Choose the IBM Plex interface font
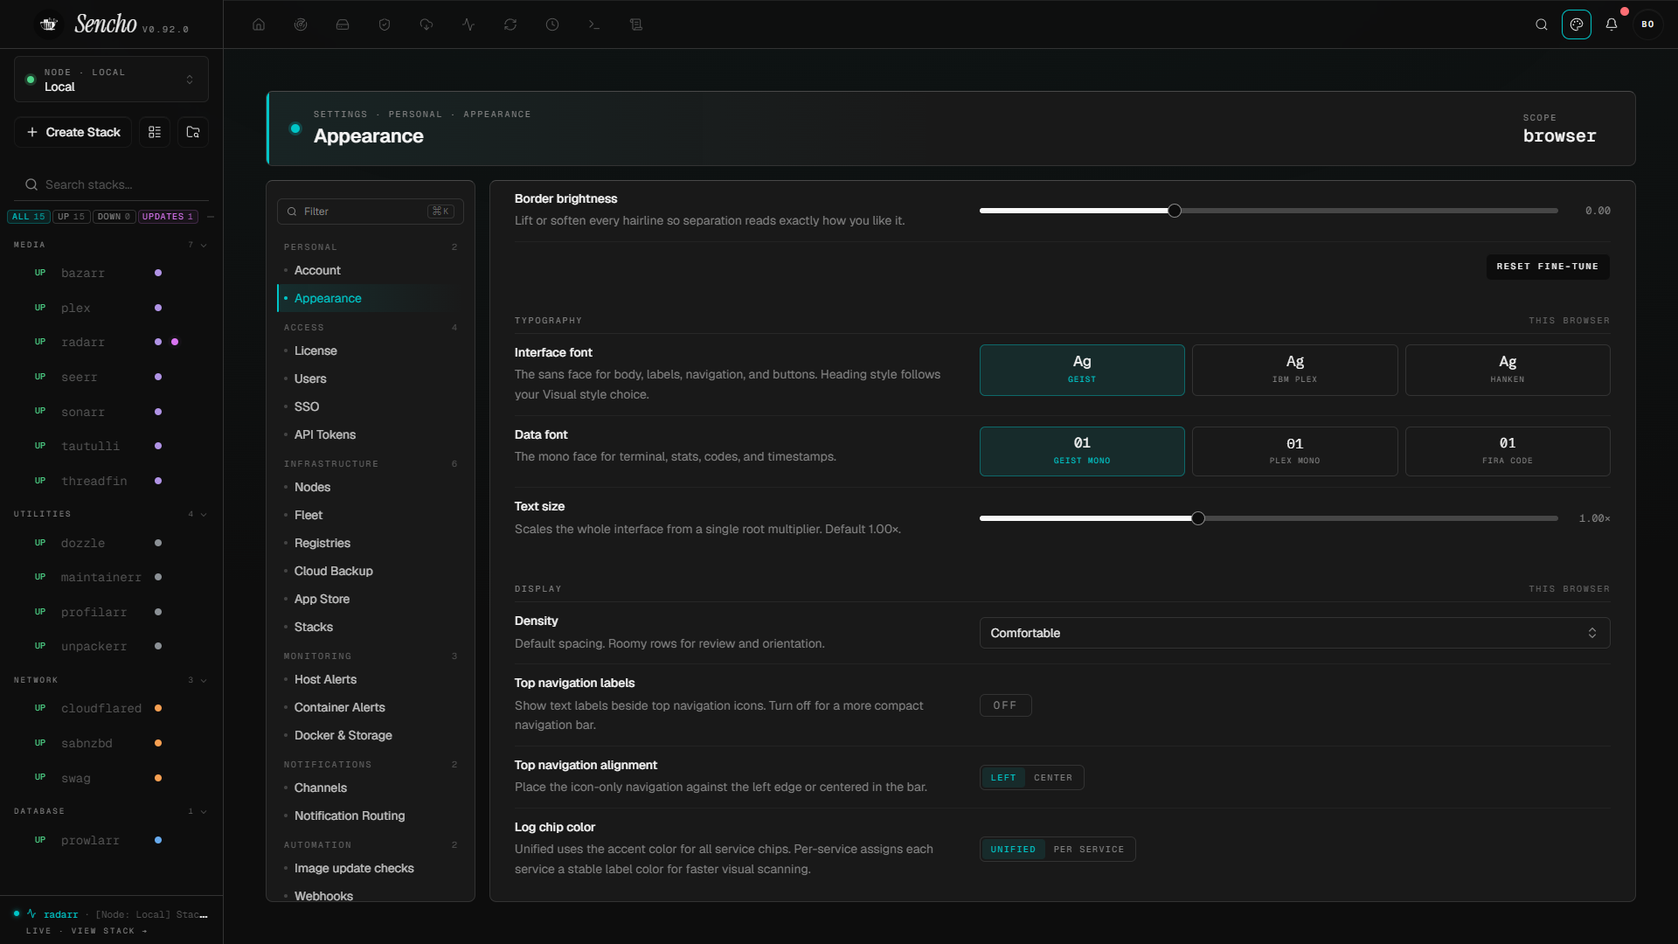The height and width of the screenshot is (944, 1678). 1294,370
